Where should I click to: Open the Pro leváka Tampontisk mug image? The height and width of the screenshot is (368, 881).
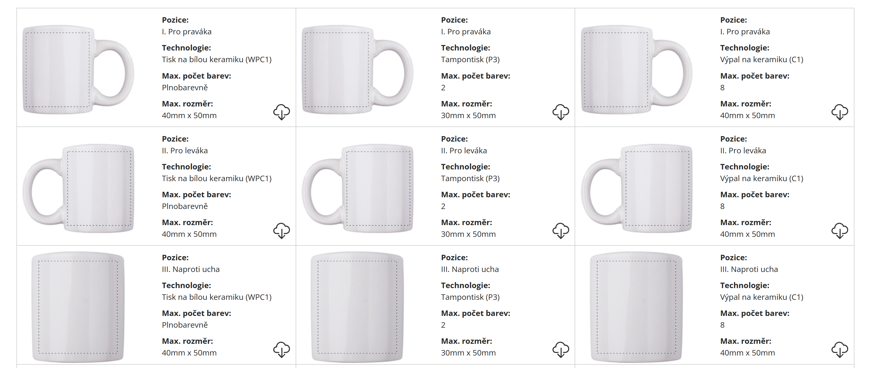click(357, 188)
